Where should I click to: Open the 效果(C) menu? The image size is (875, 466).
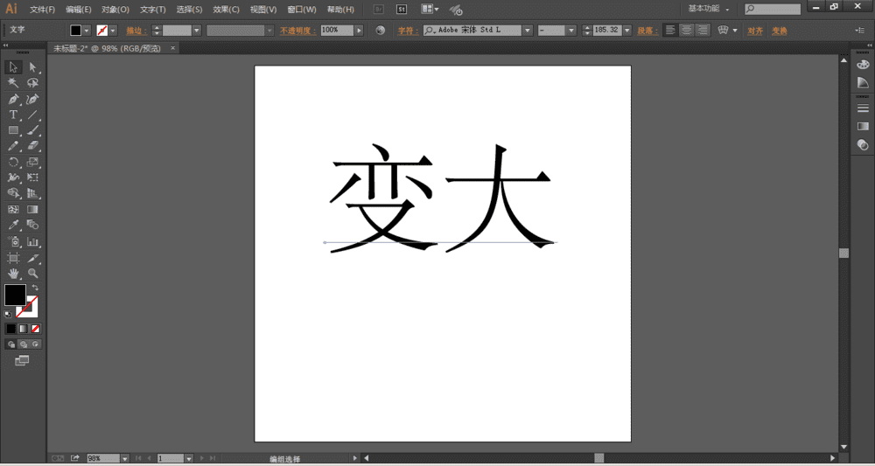[226, 10]
